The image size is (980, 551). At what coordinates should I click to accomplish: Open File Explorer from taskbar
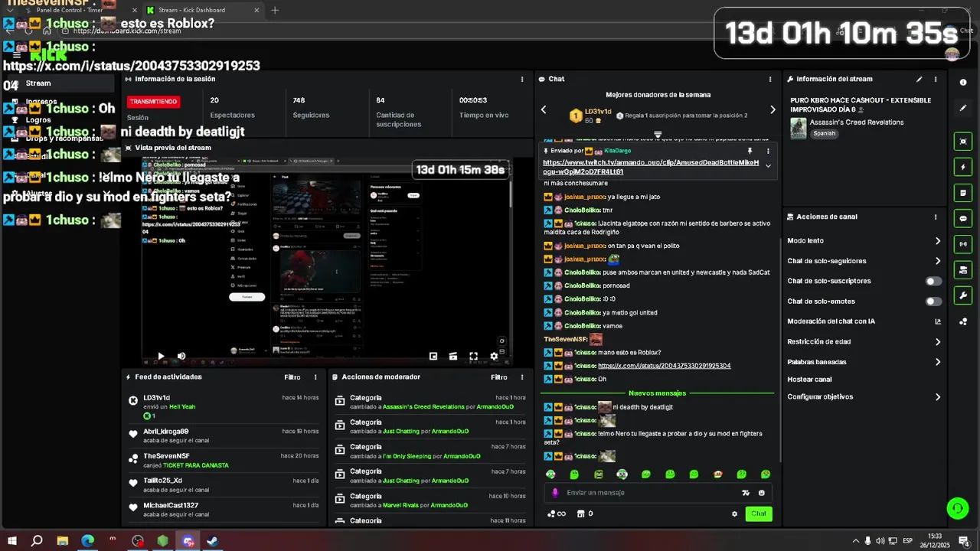click(62, 541)
